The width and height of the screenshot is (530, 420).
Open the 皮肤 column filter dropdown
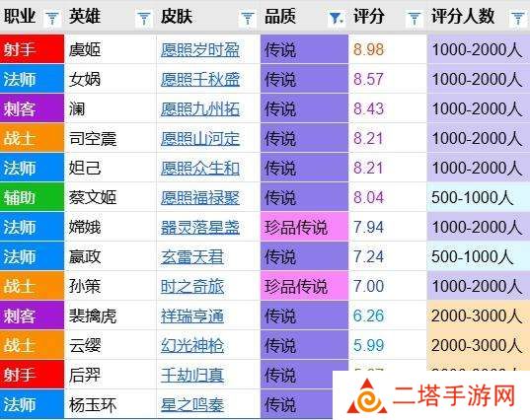(248, 18)
